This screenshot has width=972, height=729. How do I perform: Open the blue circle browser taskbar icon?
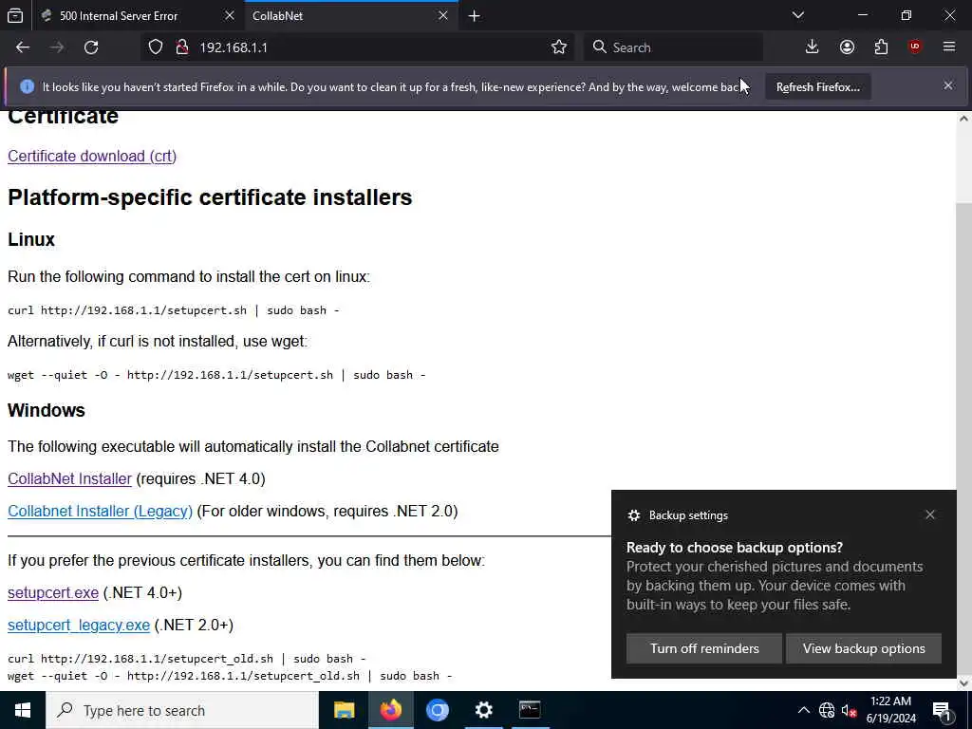pos(437,710)
